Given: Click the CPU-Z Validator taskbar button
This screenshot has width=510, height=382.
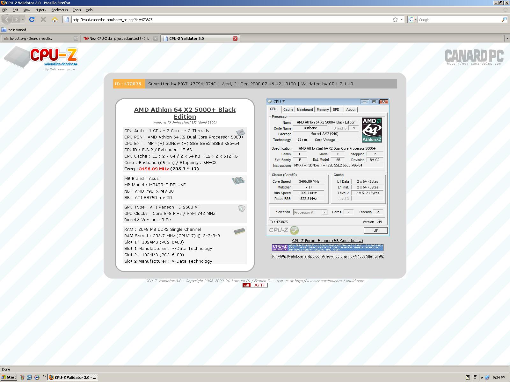Looking at the screenshot, I should [73, 378].
